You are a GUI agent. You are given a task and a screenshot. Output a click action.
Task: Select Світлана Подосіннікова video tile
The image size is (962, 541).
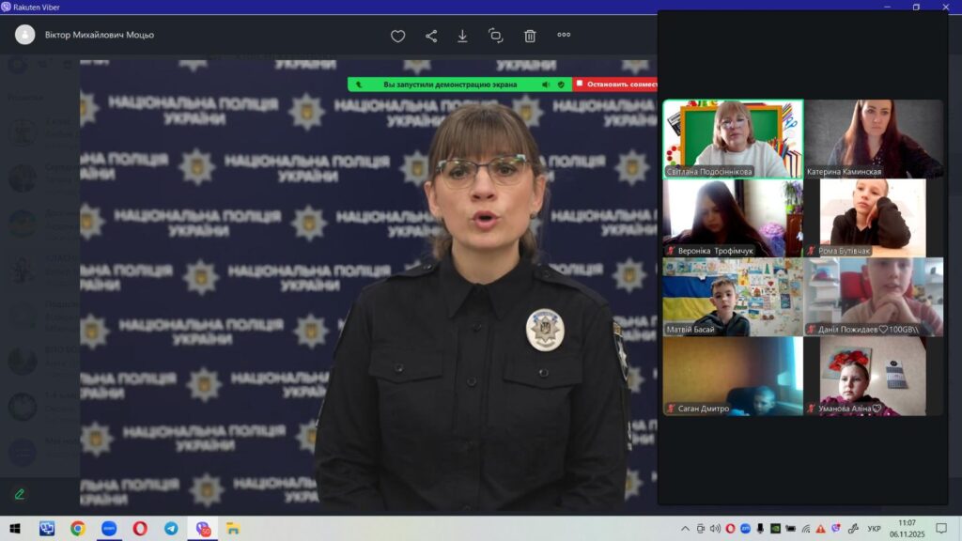pos(733,139)
